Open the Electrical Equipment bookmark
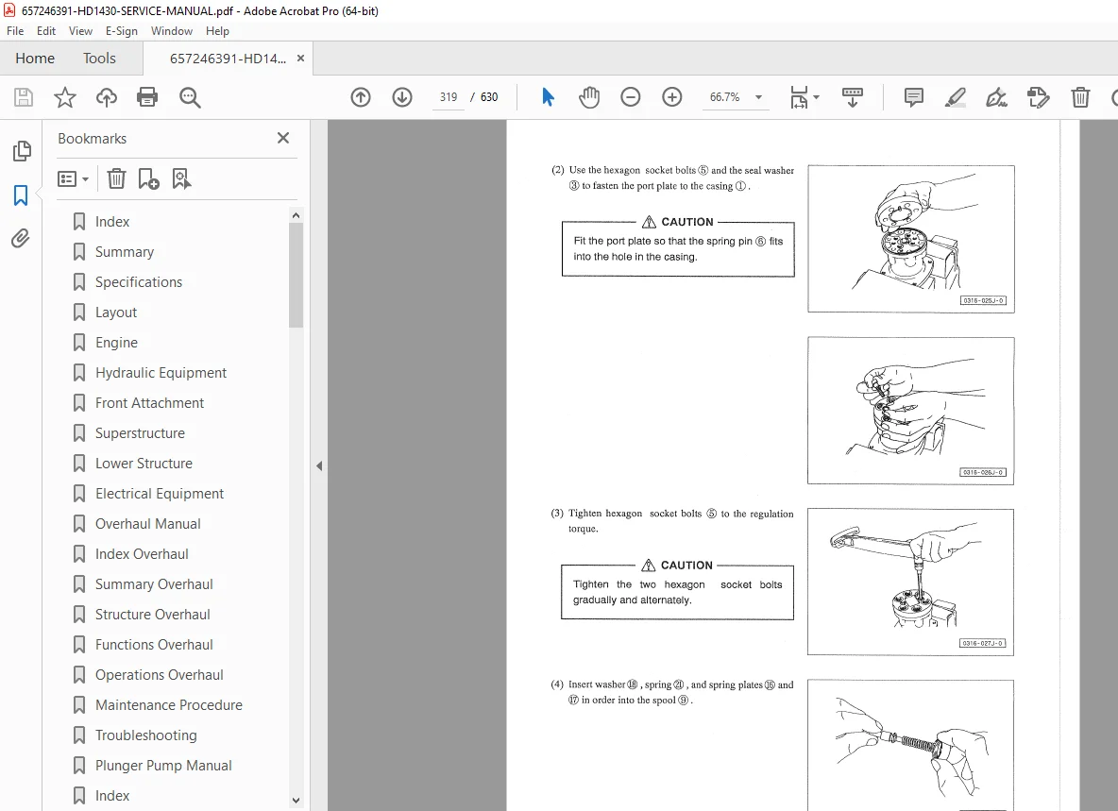 159,493
